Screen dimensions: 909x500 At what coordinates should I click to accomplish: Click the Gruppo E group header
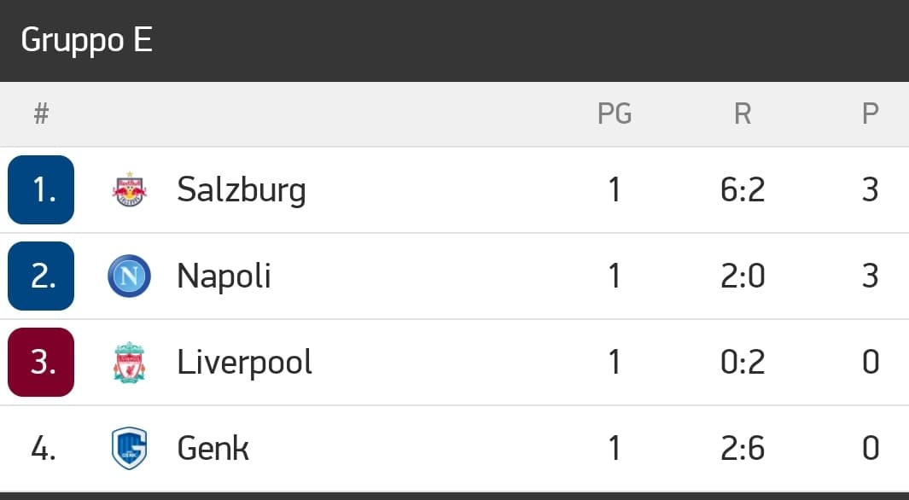[x=86, y=40]
